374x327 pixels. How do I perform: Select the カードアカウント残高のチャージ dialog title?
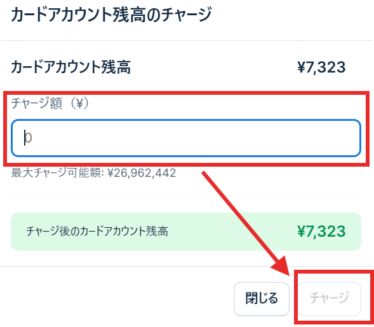pyautogui.click(x=111, y=15)
